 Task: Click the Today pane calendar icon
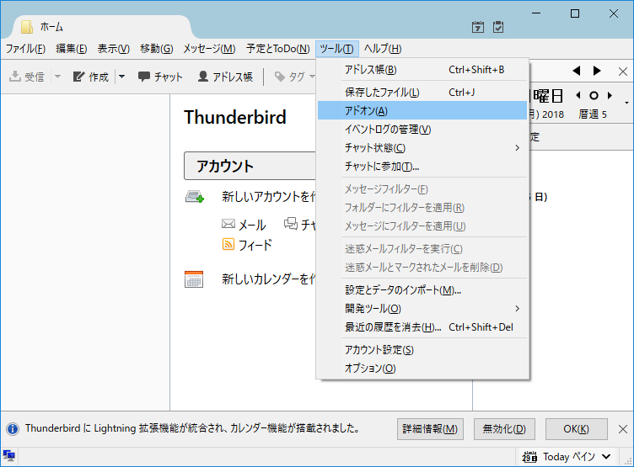click(x=529, y=457)
